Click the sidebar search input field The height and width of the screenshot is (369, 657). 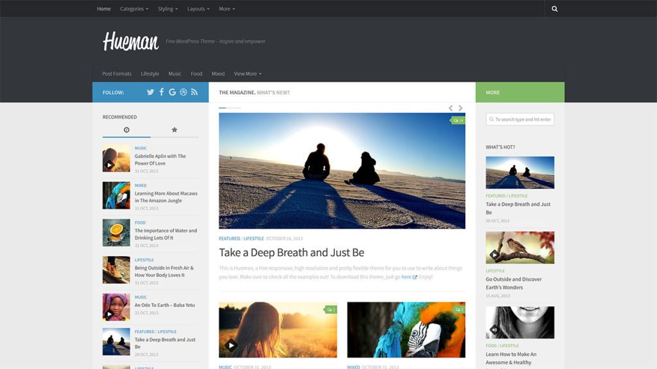click(520, 119)
